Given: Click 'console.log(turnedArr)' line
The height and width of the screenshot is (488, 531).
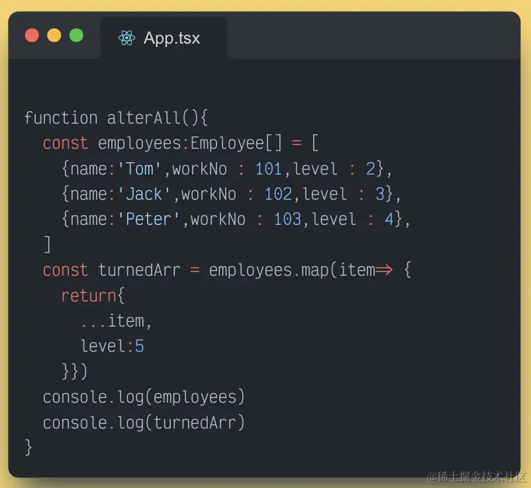Looking at the screenshot, I should coord(144,423).
